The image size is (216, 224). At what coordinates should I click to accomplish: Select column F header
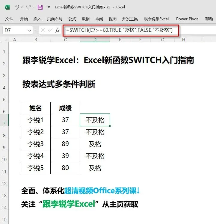(141, 40)
